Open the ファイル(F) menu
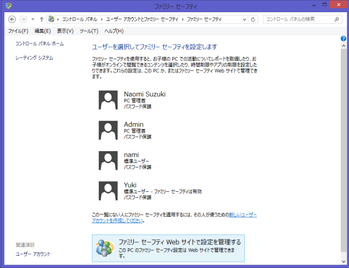349x268 pixels. click(x=18, y=31)
